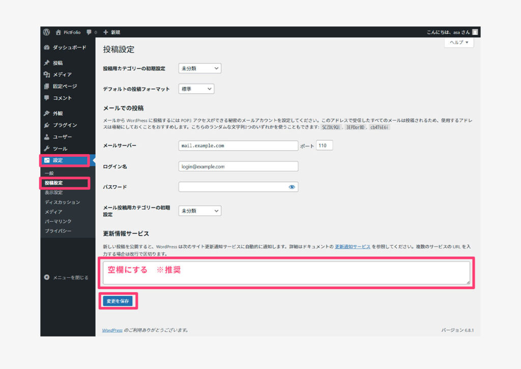The height and width of the screenshot is (369, 521).
Task: Open the ヘルプ dropdown tab
Action: click(x=459, y=43)
